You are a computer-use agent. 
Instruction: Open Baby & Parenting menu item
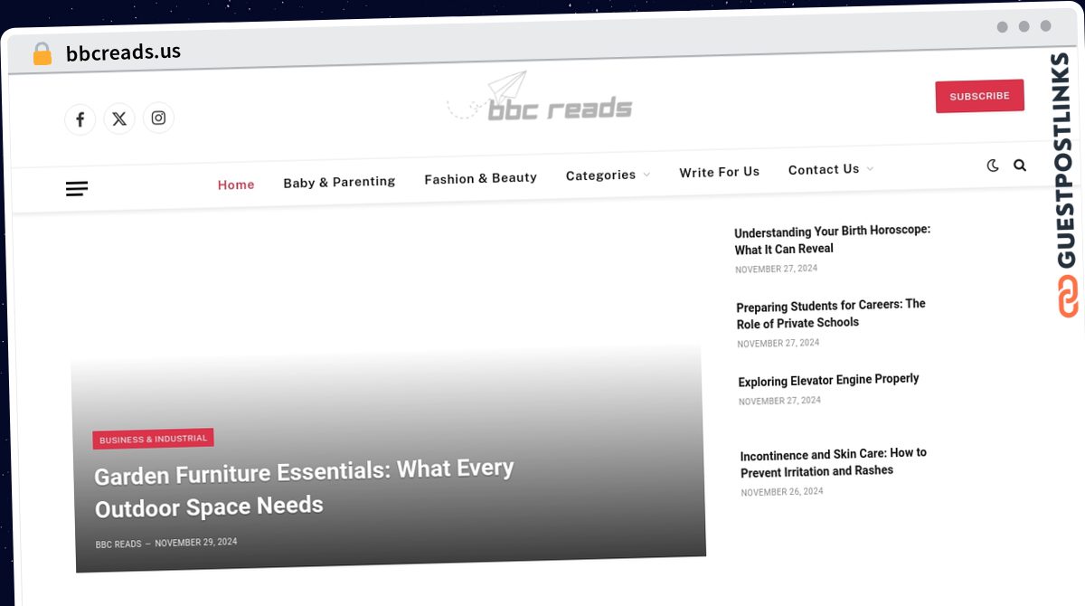339,182
